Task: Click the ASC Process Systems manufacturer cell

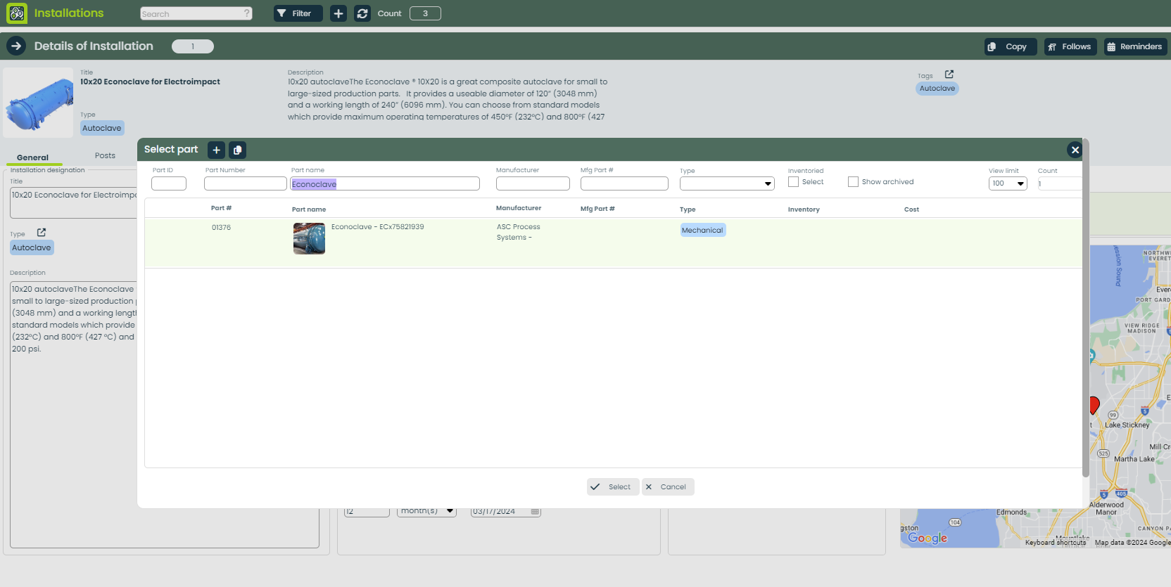Action: 519,232
